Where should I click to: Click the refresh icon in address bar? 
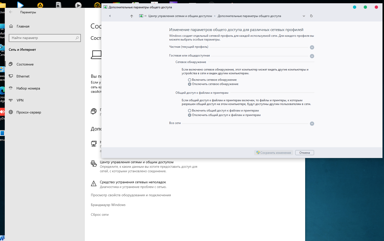[x=311, y=16]
